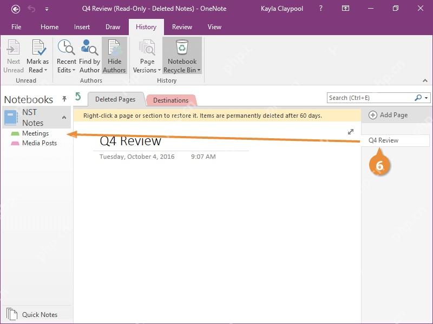Image resolution: width=433 pixels, height=324 pixels.
Task: Open Quick Notes at bottom of pane
Action: 32,315
